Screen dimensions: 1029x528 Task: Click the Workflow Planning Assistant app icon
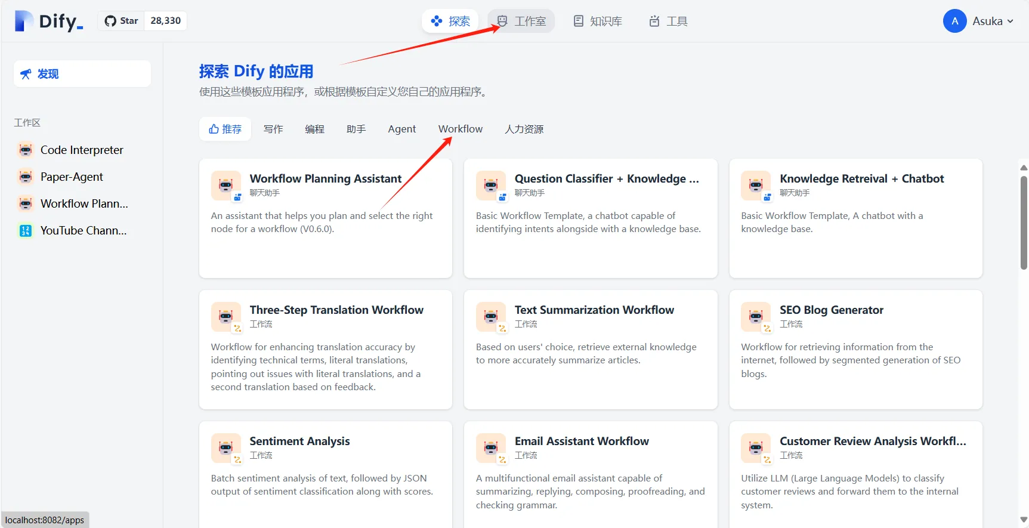click(x=226, y=186)
